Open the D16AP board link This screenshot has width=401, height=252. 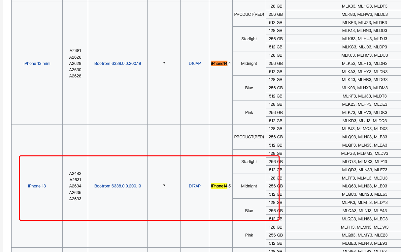pos(195,64)
